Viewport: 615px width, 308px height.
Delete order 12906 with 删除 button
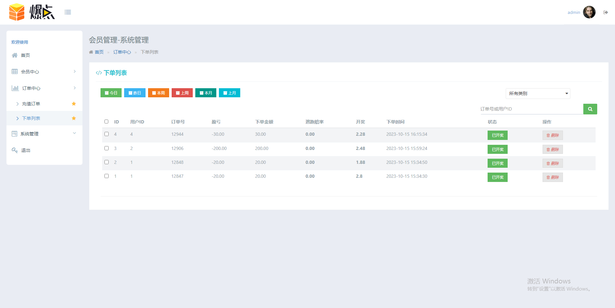pos(553,149)
